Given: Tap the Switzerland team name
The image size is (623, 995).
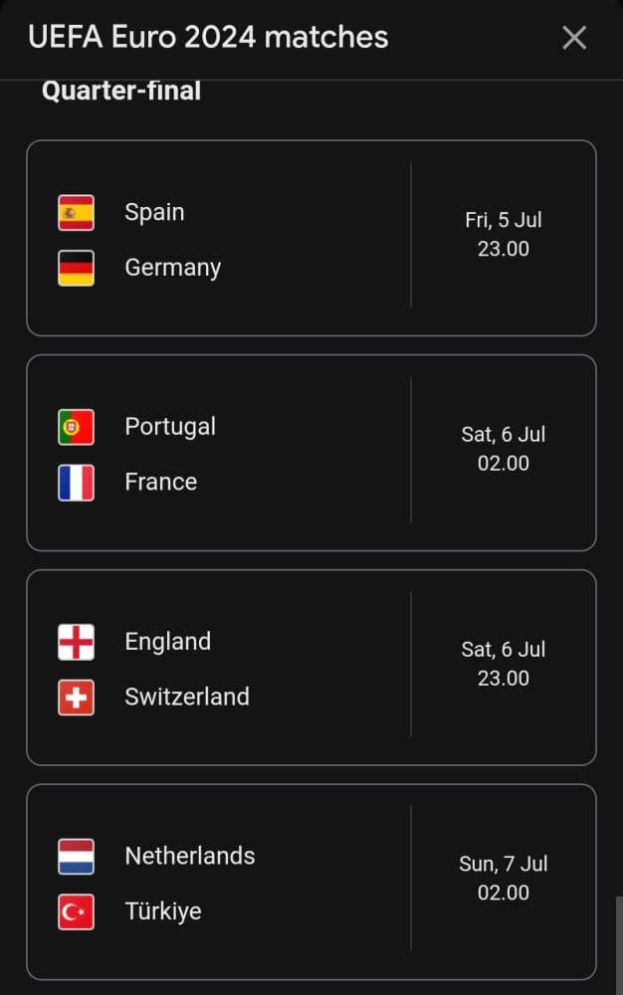Looking at the screenshot, I should tap(187, 697).
